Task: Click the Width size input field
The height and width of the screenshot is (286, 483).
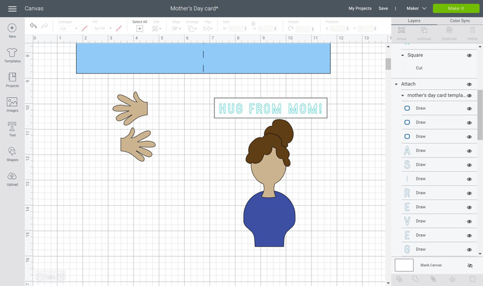Action: coord(236,28)
